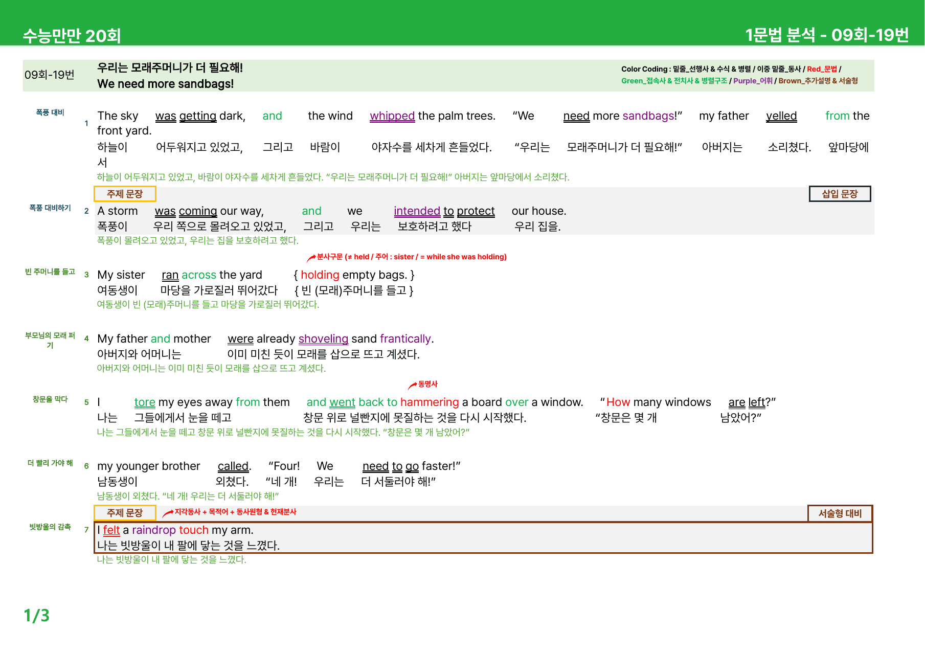This screenshot has height=654, width=925.
Task: Click the margin note 폭풍 대비
Action: tap(50, 112)
